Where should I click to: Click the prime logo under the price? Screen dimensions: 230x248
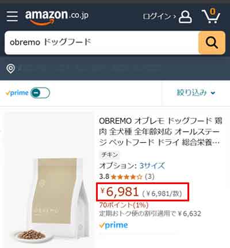[x=113, y=225]
